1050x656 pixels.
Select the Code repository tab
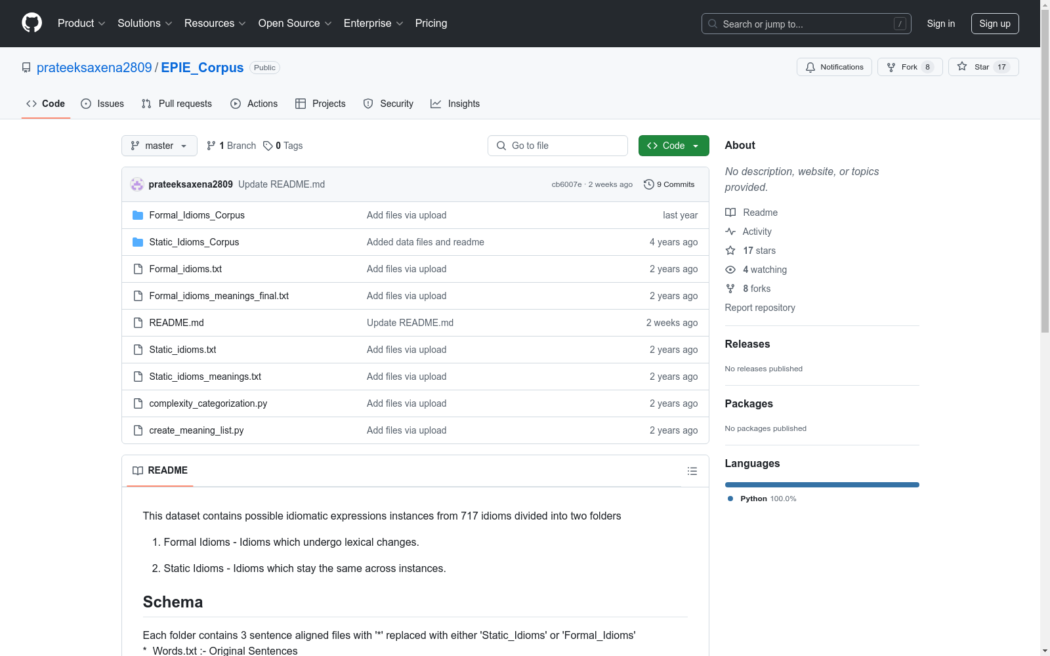[x=46, y=104]
